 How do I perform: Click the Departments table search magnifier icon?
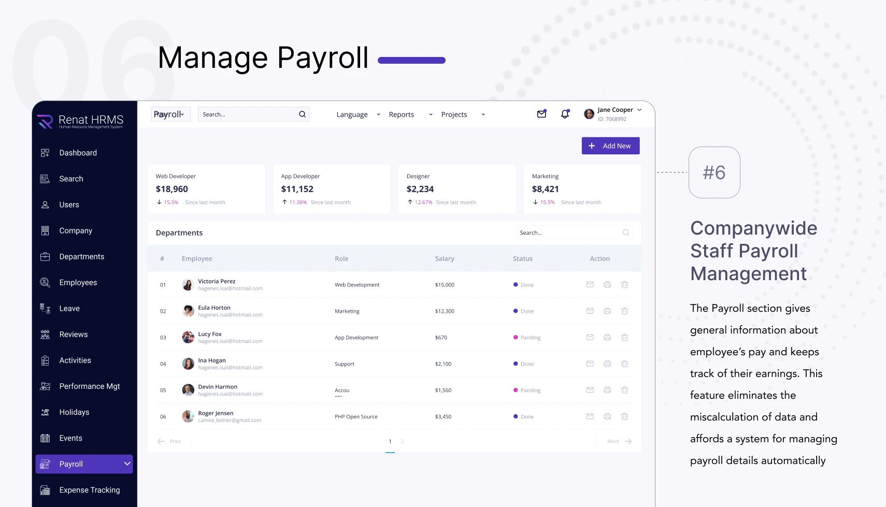pos(626,233)
